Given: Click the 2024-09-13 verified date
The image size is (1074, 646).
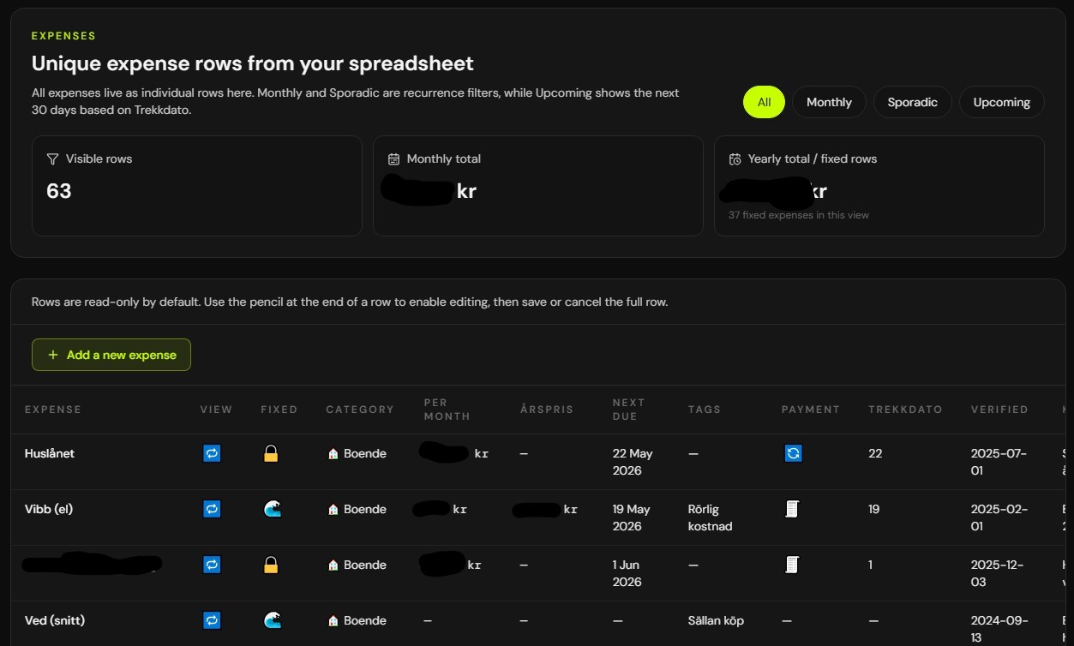Looking at the screenshot, I should tap(999, 629).
